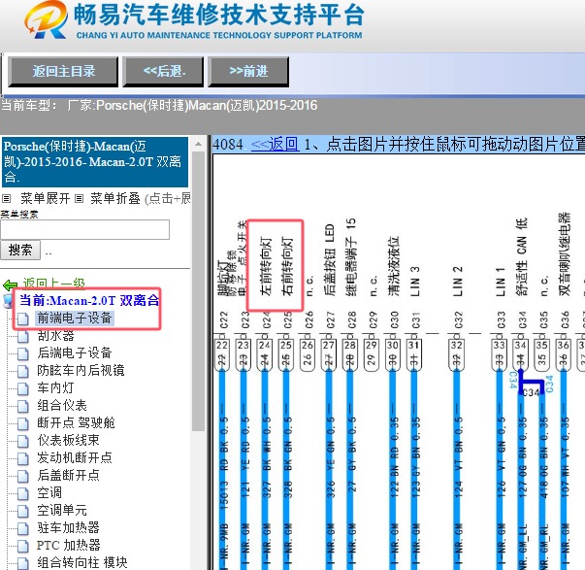Image resolution: width=585 pixels, height=570 pixels.
Task: Click 继电器端子 15 diagram label
Action: pyautogui.click(x=350, y=257)
